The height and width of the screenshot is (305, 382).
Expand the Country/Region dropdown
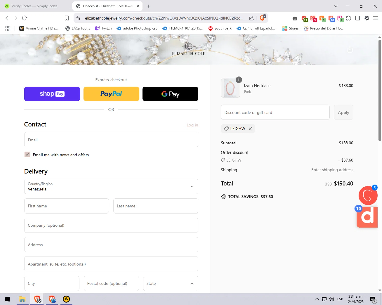tap(111, 187)
